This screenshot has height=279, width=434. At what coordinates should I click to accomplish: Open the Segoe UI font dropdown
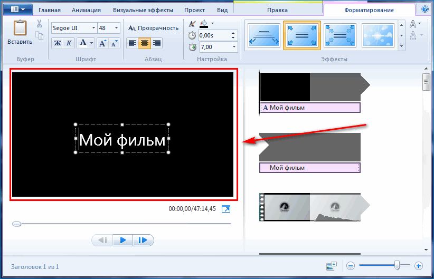point(93,28)
